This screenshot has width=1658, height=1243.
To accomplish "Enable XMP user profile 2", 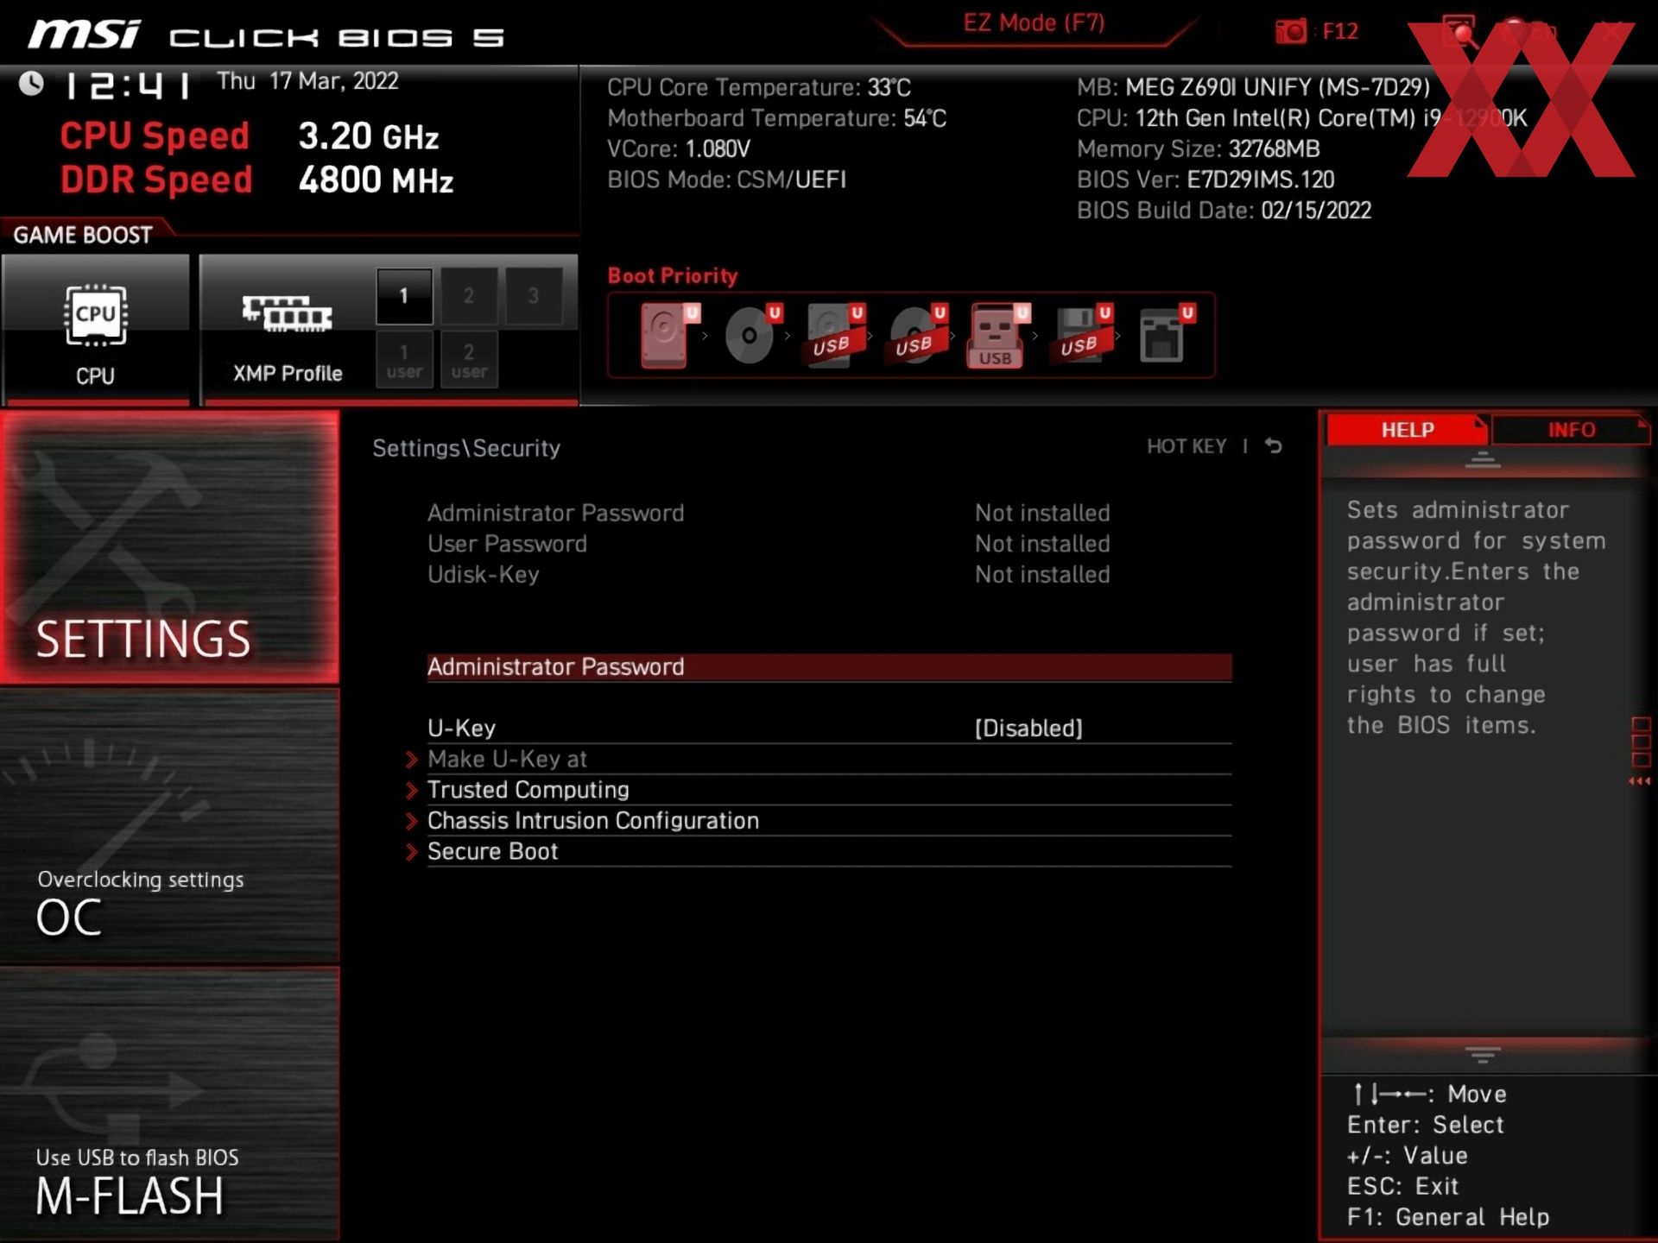I will click(x=469, y=360).
